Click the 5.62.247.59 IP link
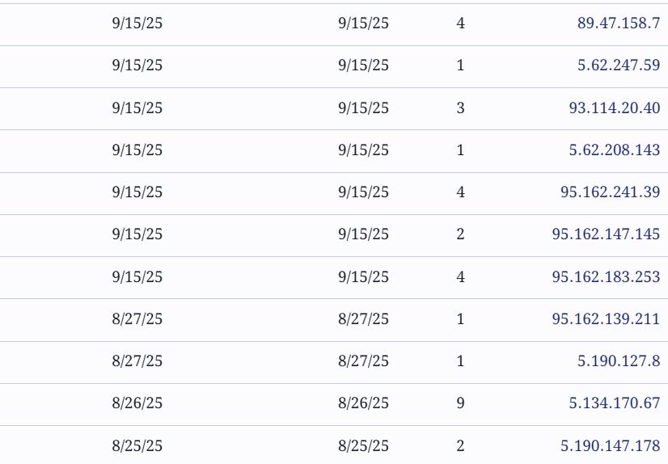 click(x=619, y=65)
